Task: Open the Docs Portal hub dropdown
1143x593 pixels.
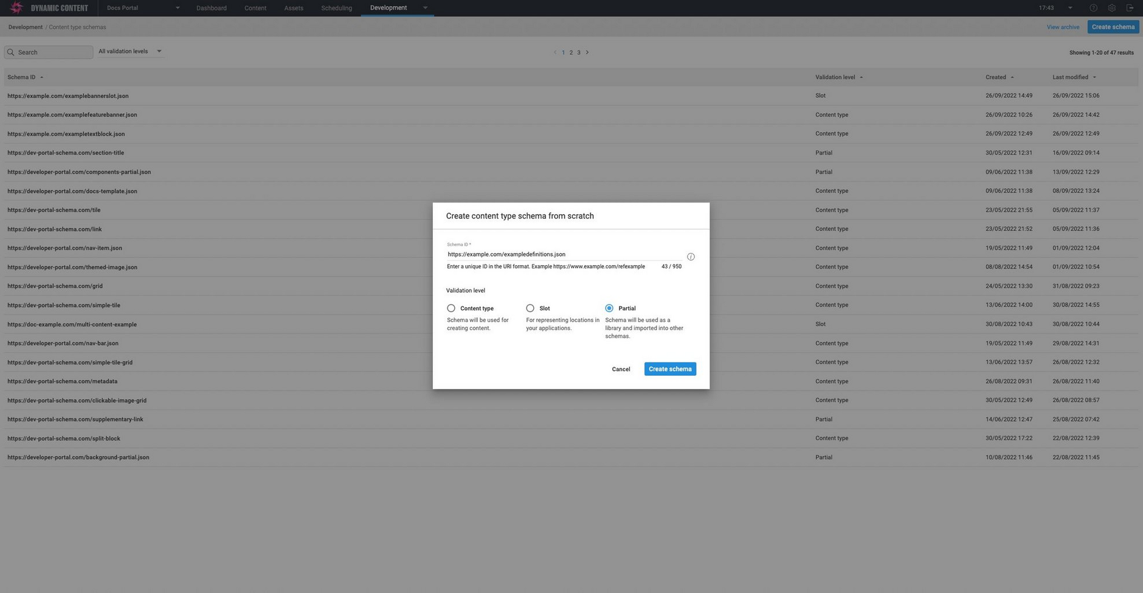Action: coord(143,8)
